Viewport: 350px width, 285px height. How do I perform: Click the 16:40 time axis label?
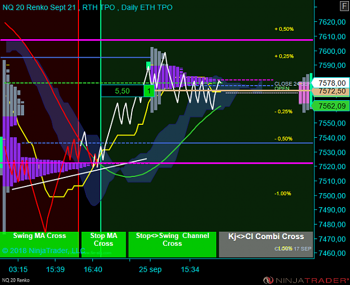pos(92,269)
